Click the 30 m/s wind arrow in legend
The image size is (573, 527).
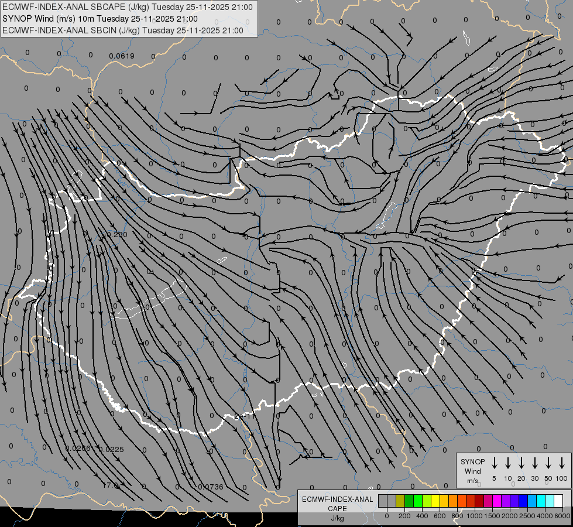pos(534,463)
